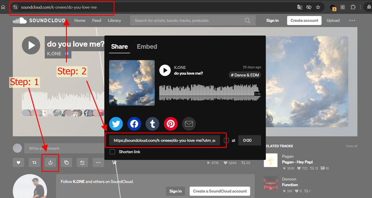Viewport: 372px width, 198px height.
Task: Click the # Dance & EDM tag
Action: (245, 75)
